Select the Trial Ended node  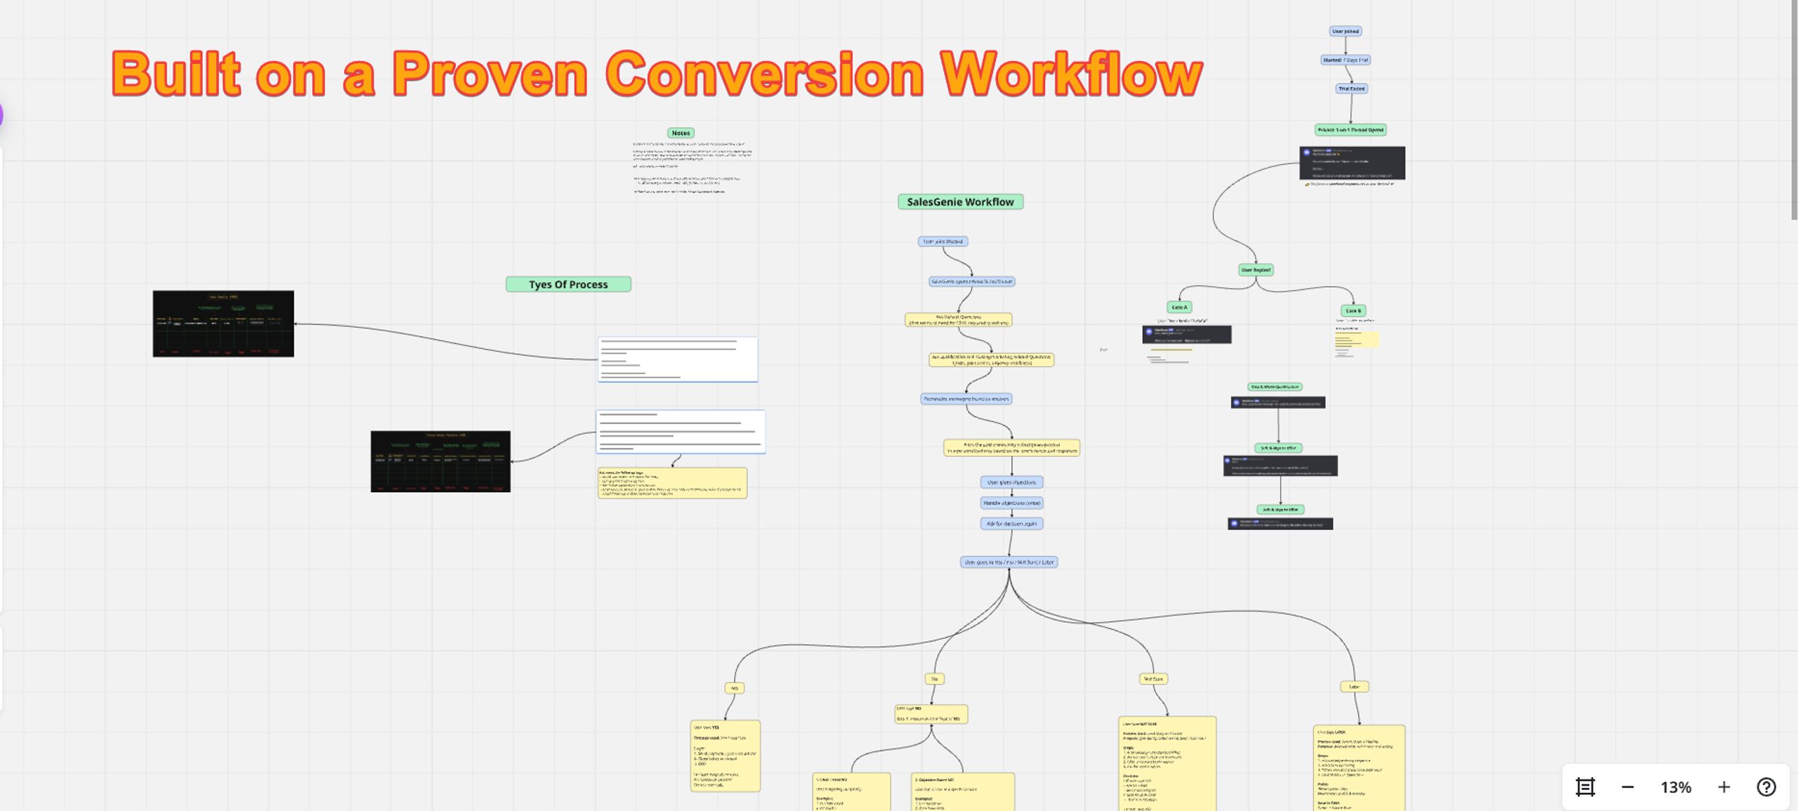1351,88
